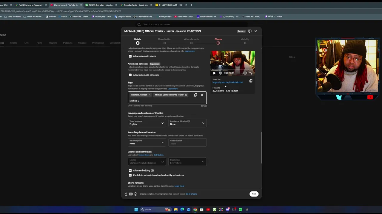Open Learn more for Shorts remixing
Image resolution: width=382 pixels, height=214 pixels.
point(179,186)
